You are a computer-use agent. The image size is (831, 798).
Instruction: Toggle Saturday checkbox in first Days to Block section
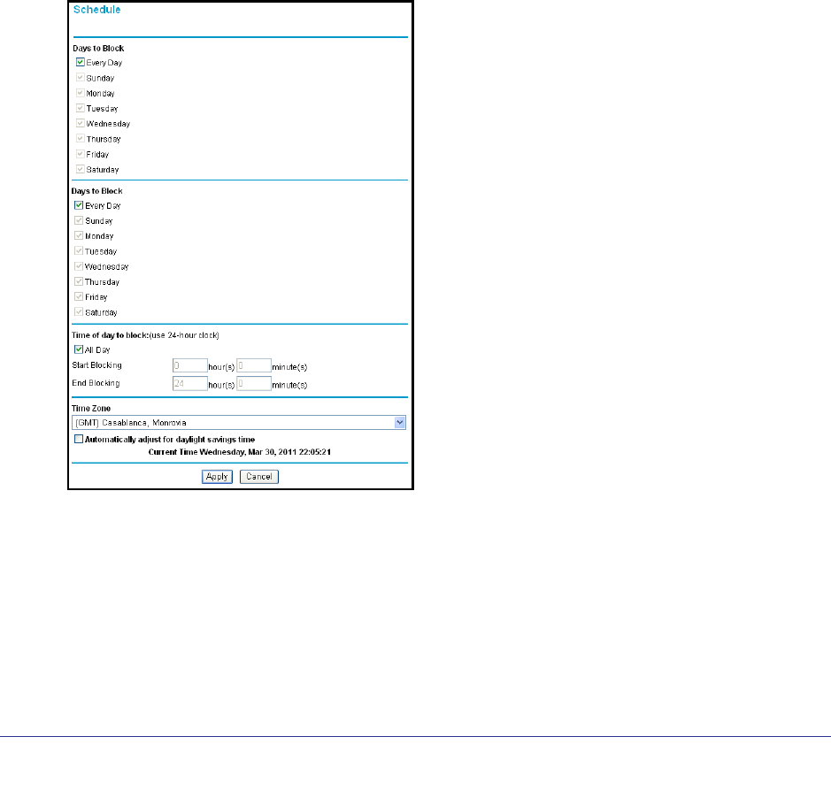pyautogui.click(x=80, y=169)
